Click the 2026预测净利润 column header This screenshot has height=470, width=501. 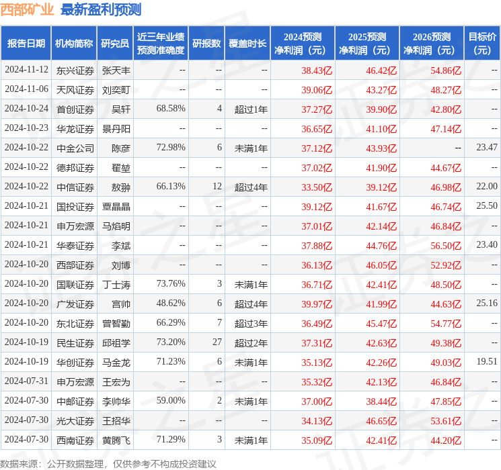tap(432, 44)
